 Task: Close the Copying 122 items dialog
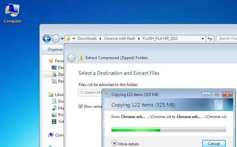pyautogui.click(x=227, y=95)
